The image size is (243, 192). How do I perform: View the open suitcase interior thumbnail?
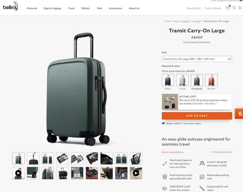[x=63, y=158]
